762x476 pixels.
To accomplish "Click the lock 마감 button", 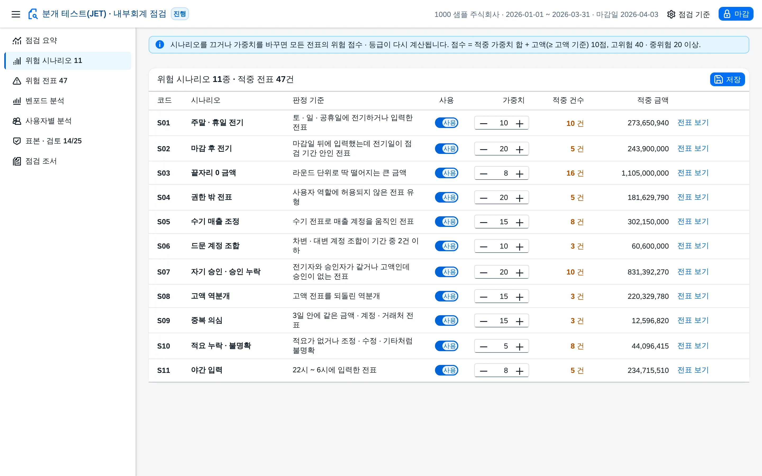I will coord(736,14).
